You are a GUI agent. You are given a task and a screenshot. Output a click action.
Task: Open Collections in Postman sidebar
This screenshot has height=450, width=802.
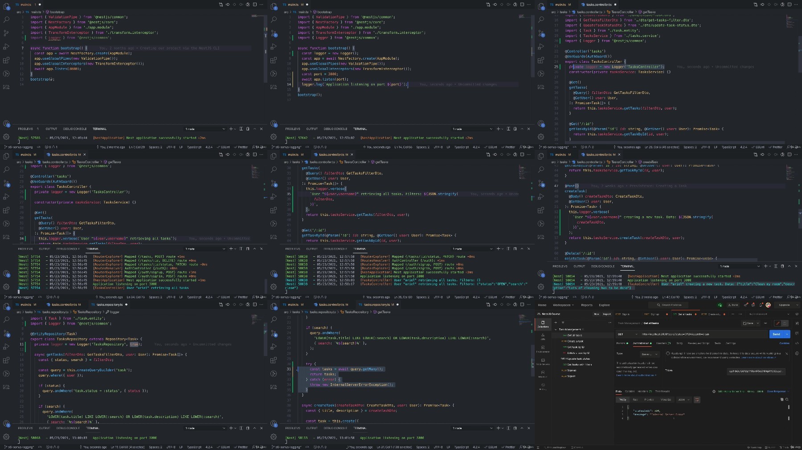click(543, 324)
